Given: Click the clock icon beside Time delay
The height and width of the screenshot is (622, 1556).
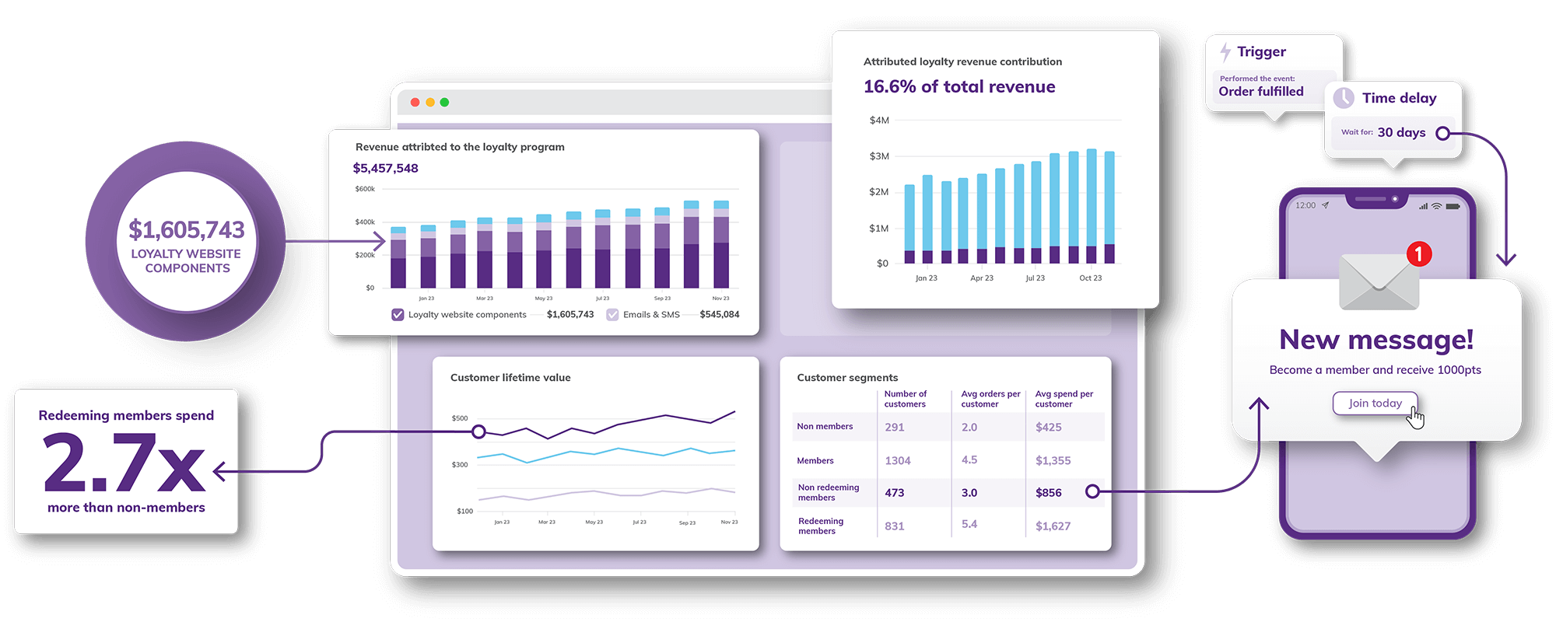Looking at the screenshot, I should click(x=1344, y=98).
